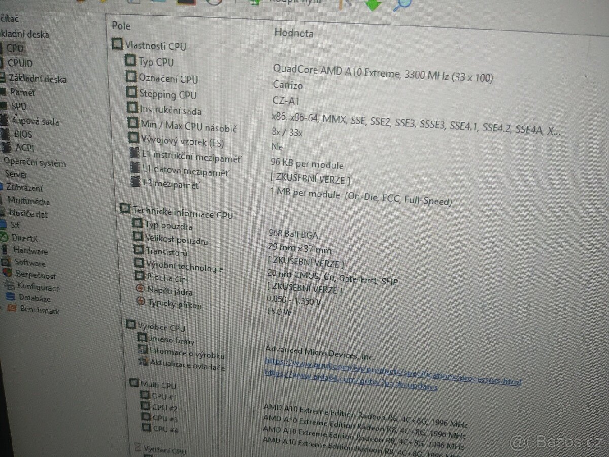Click the checkbox beside Vlastnosti CPU
This screenshot has height=457, width=609.
tap(116, 45)
